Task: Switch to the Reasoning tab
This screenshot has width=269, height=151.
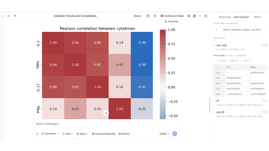Action: click(x=225, y=17)
